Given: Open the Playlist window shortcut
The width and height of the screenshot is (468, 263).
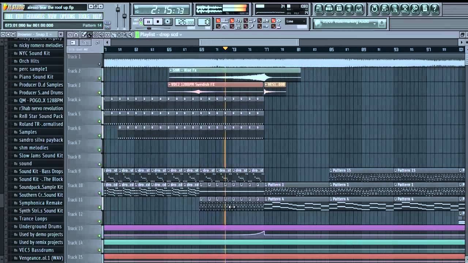Looking at the screenshot, I should (319, 9).
